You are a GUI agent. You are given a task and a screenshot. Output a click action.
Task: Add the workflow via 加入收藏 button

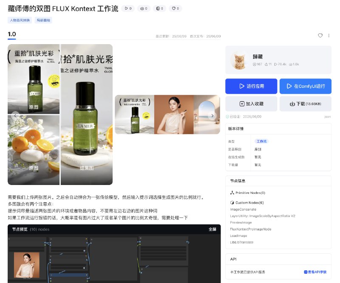[x=251, y=104]
